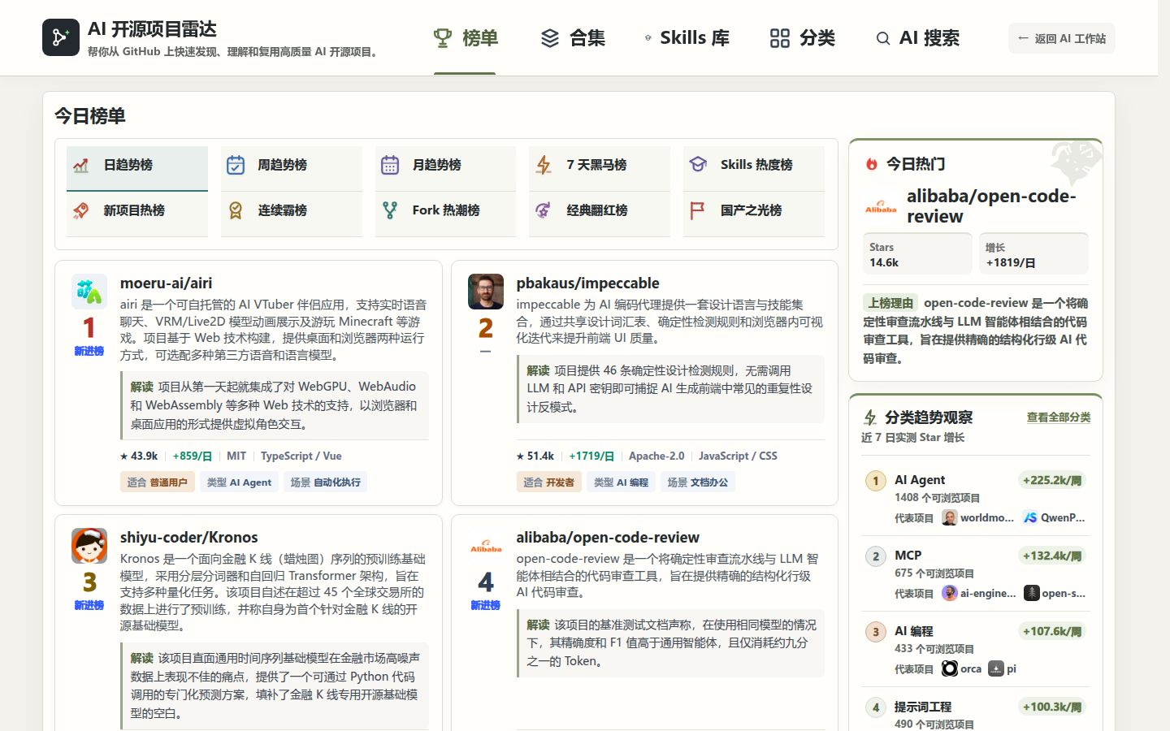Switch to the 合集 tab
Image resolution: width=1170 pixels, height=731 pixels.
click(x=573, y=38)
